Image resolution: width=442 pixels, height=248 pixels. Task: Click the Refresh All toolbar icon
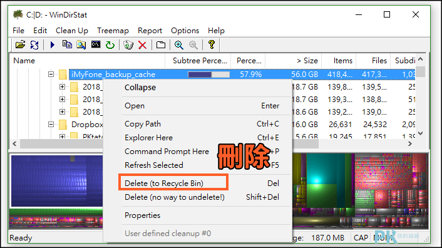tap(34, 45)
